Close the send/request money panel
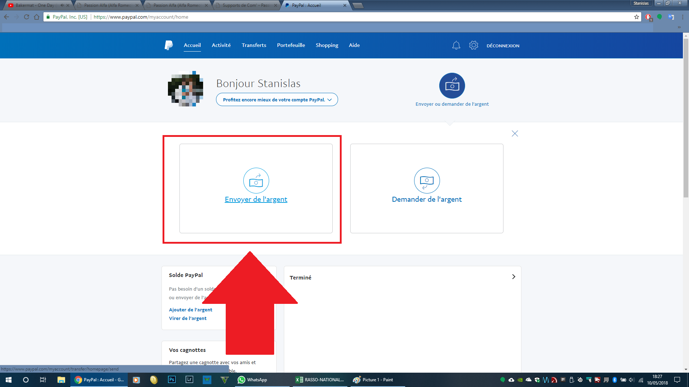The width and height of the screenshot is (689, 387). (515, 134)
